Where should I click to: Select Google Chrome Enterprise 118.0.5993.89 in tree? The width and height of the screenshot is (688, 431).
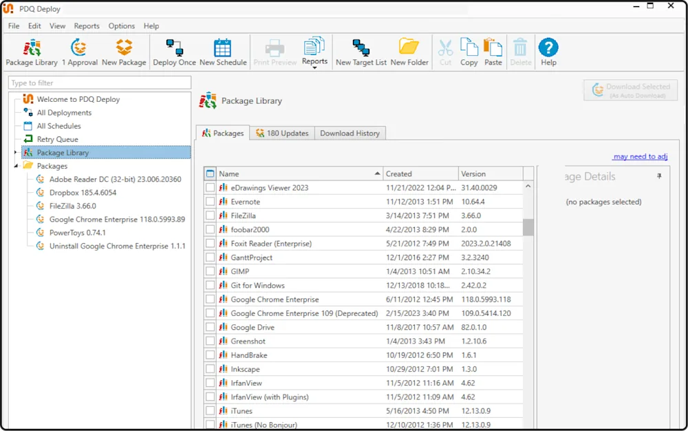(117, 220)
